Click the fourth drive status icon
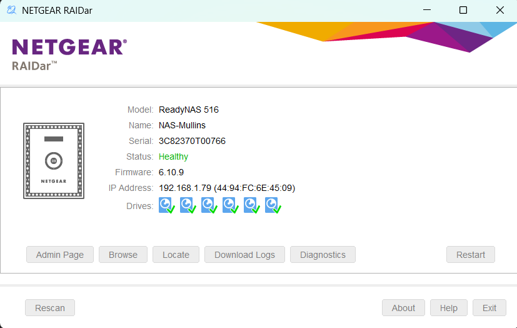This screenshot has height=328, width=517. [x=231, y=205]
